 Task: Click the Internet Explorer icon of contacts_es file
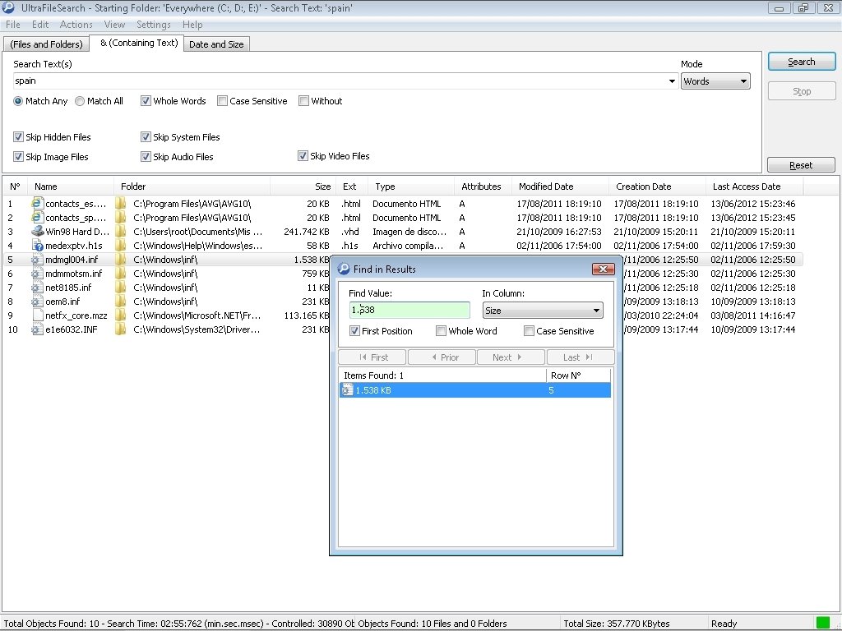[x=37, y=204]
